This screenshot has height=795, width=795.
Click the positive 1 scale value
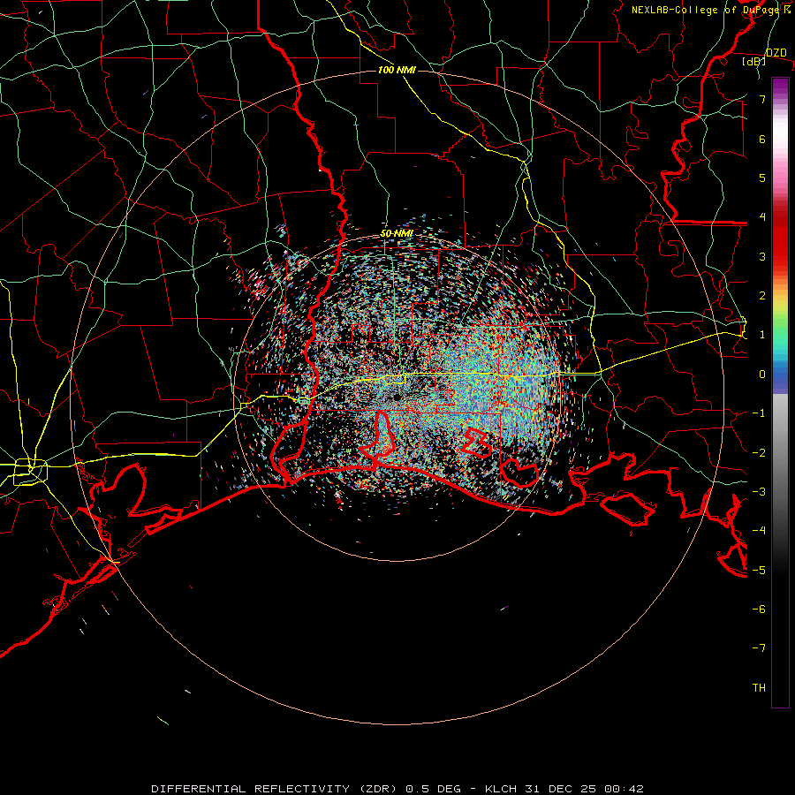coord(762,335)
